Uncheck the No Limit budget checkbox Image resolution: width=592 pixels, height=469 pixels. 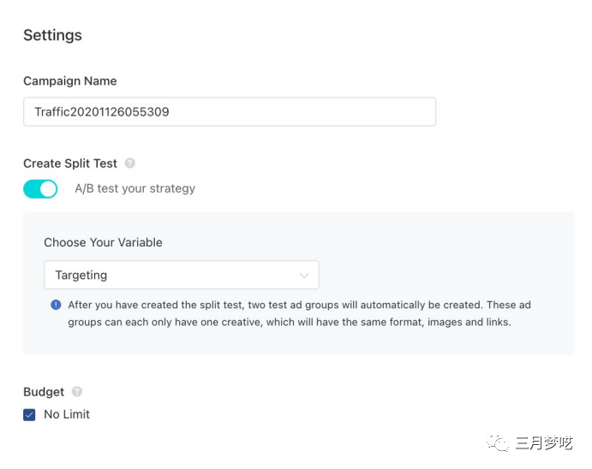click(30, 414)
